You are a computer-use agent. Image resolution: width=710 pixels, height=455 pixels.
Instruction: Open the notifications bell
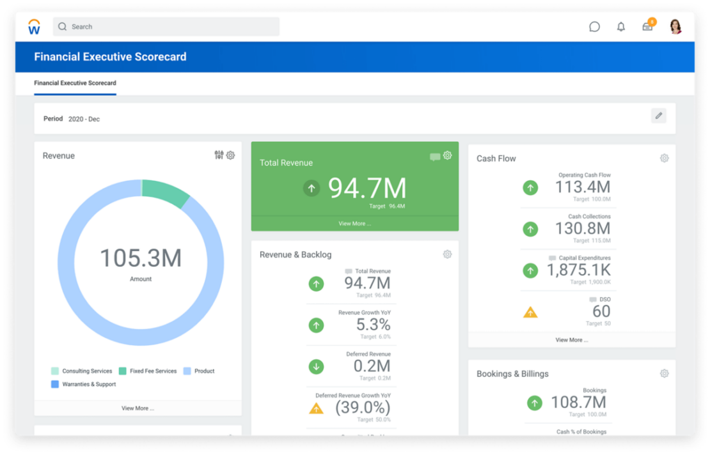point(620,26)
